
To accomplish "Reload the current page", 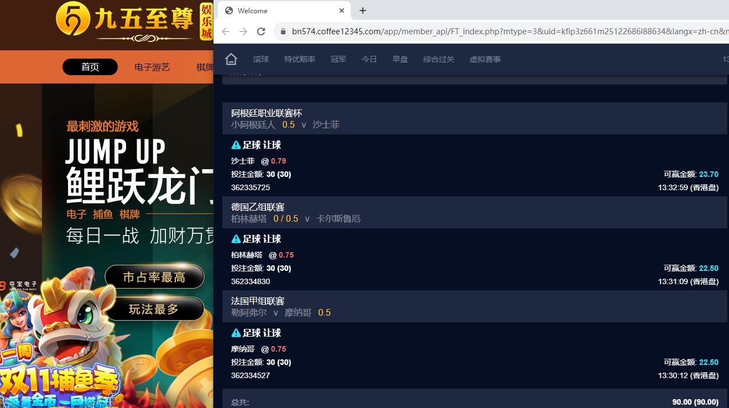I will [261, 32].
